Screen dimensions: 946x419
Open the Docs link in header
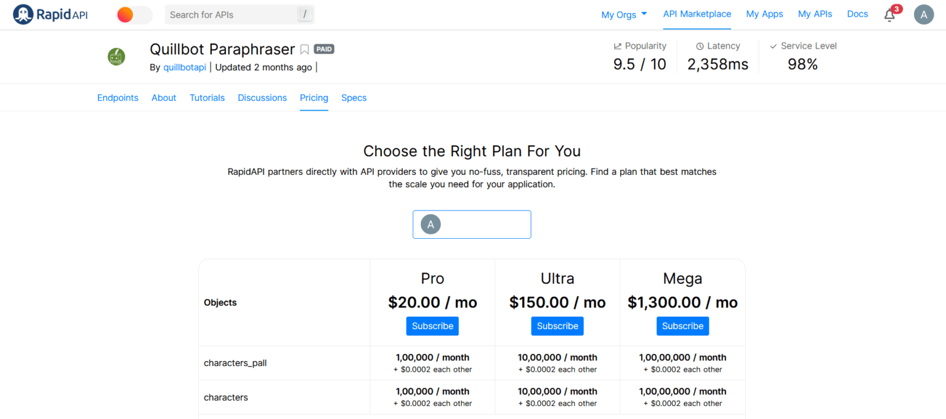857,14
